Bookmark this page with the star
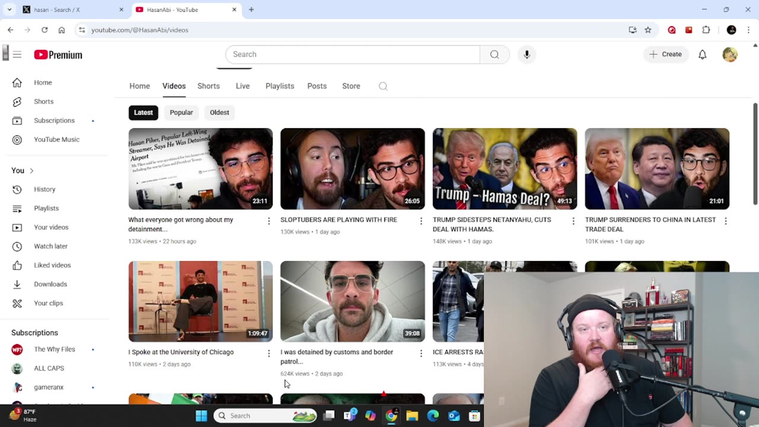759x427 pixels. [x=648, y=30]
